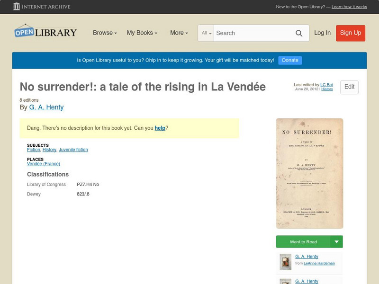Viewport: 379px width, 284px height.
Task: Open the book cover thumbnail
Action: (309, 173)
